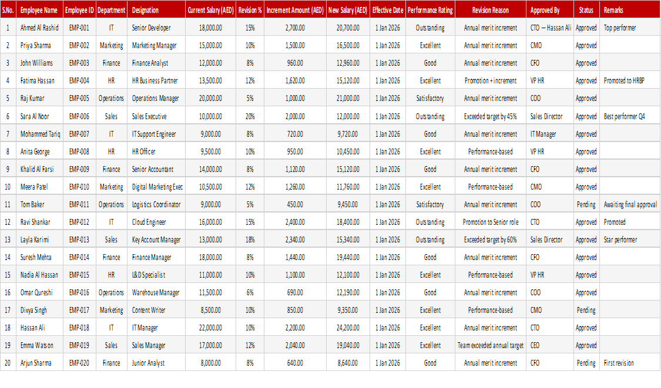Click employee ID EMP-013

79,240
